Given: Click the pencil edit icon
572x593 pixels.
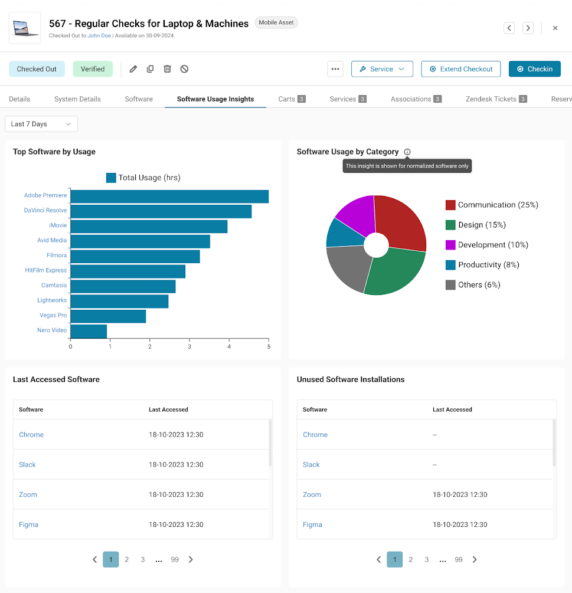Looking at the screenshot, I should pyautogui.click(x=133, y=69).
